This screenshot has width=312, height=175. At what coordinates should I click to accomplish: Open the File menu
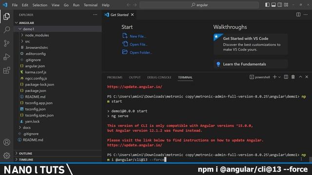point(15,5)
